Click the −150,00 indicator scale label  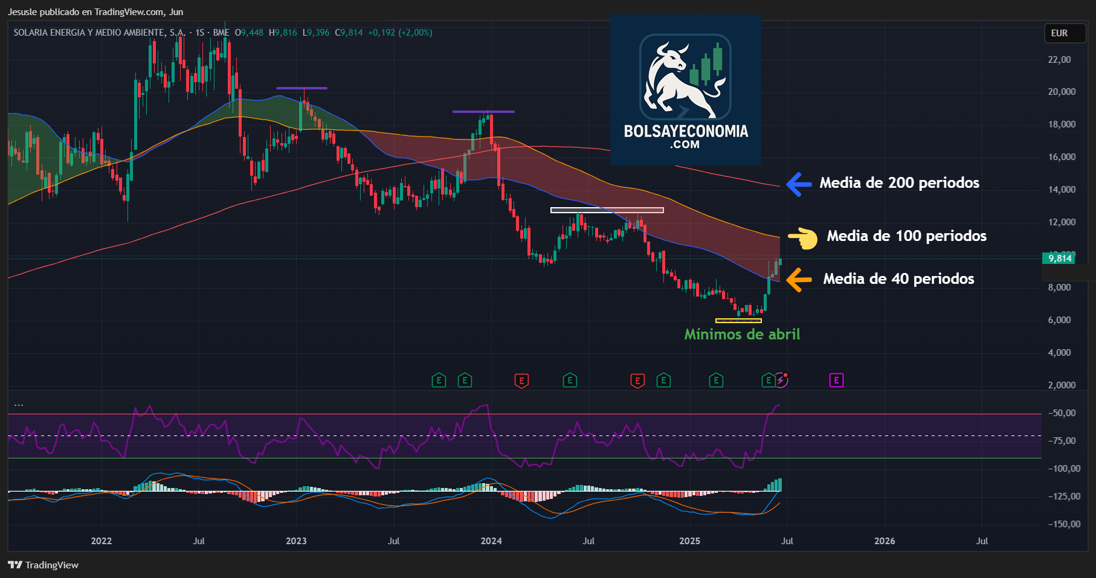point(1064,524)
